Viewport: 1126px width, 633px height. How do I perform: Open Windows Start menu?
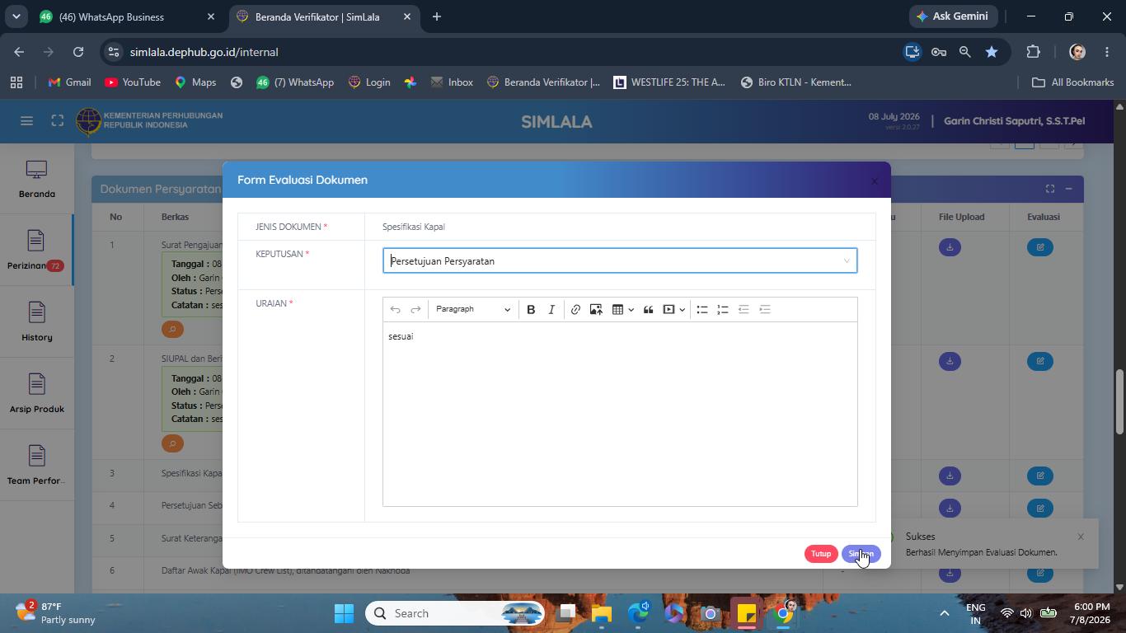click(x=344, y=613)
